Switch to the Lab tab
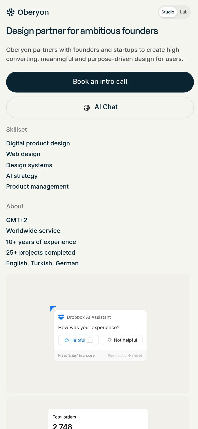The height and width of the screenshot is (429, 198). pyautogui.click(x=184, y=12)
